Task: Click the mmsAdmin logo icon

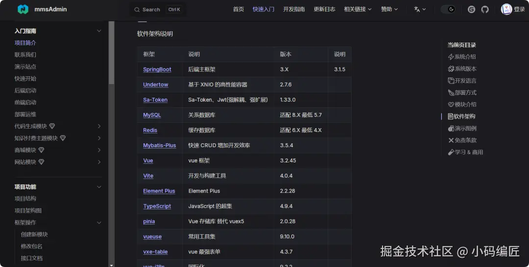Action: point(23,9)
